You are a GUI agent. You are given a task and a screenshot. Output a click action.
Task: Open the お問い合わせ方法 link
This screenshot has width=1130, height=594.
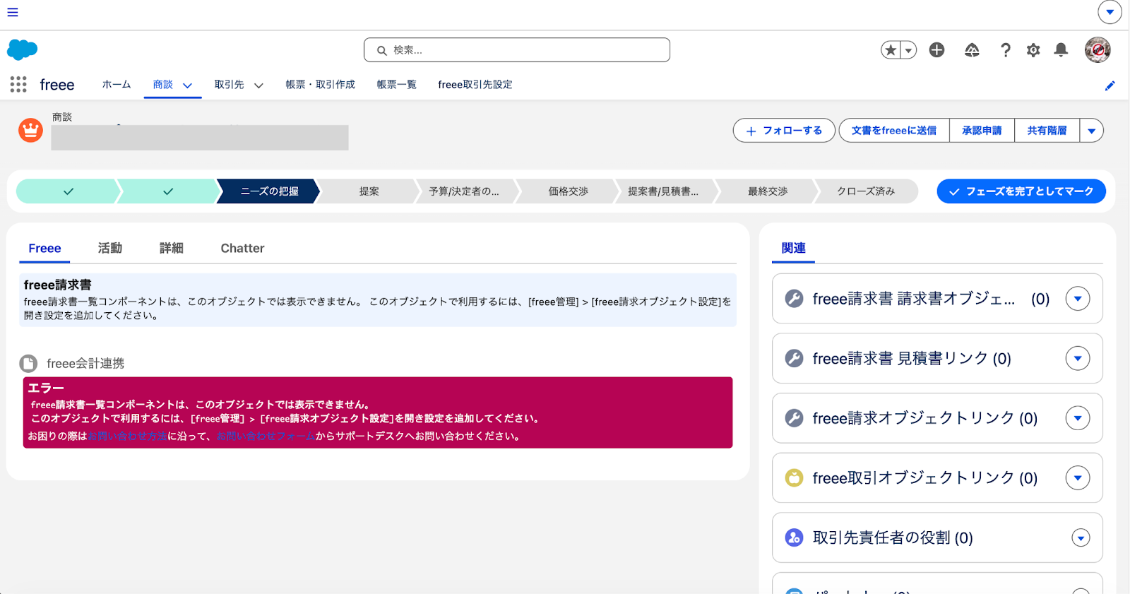(x=127, y=436)
